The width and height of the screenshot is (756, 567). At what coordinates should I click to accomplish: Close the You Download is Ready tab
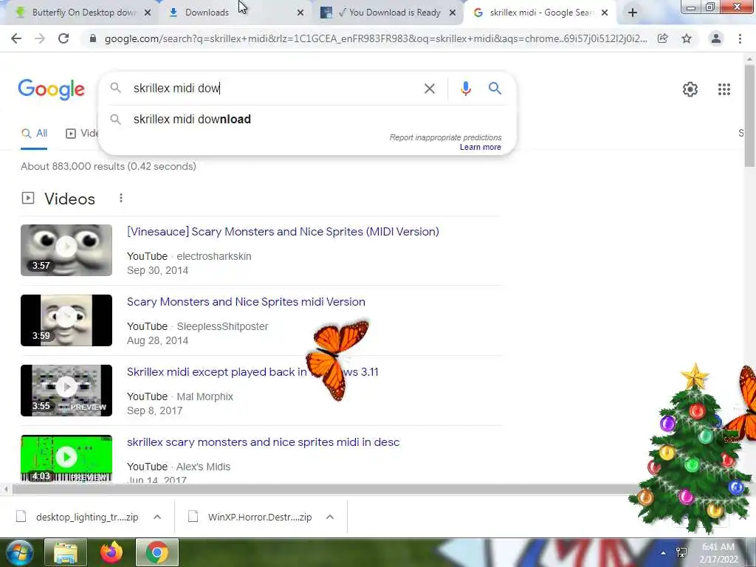(x=453, y=13)
